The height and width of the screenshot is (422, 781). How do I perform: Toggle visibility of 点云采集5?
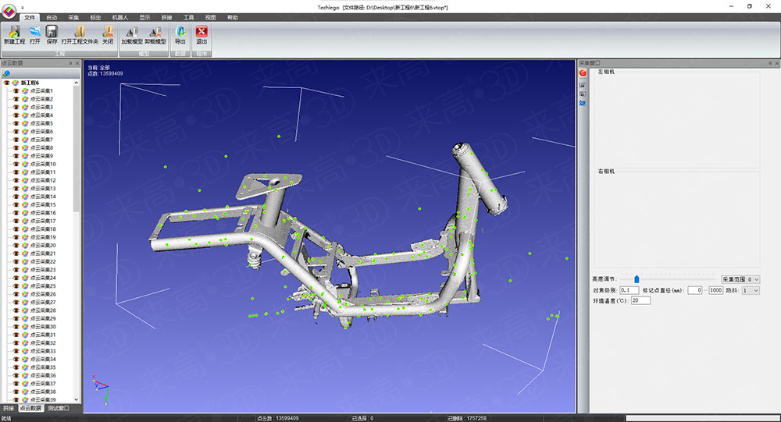(x=16, y=123)
